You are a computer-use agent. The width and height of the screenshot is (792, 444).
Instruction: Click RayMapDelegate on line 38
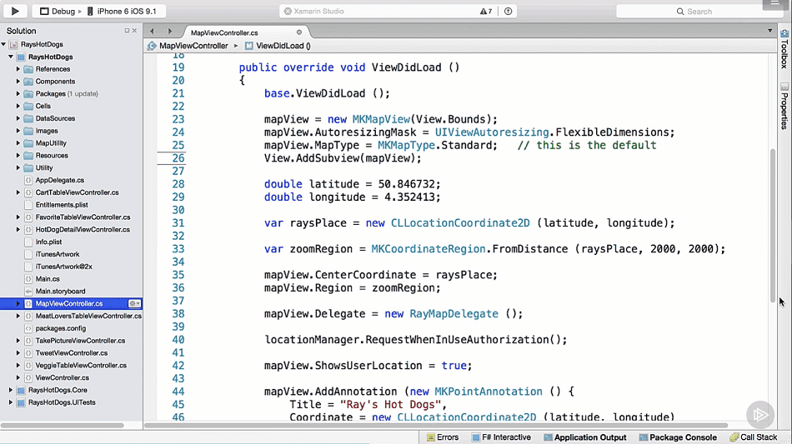coord(454,314)
